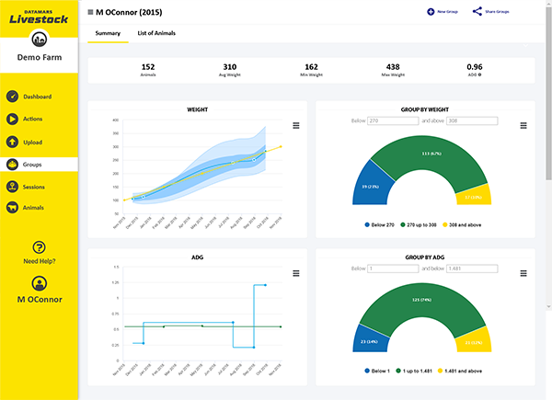Open the ADG chart options menu
552x400 pixels.
click(295, 273)
